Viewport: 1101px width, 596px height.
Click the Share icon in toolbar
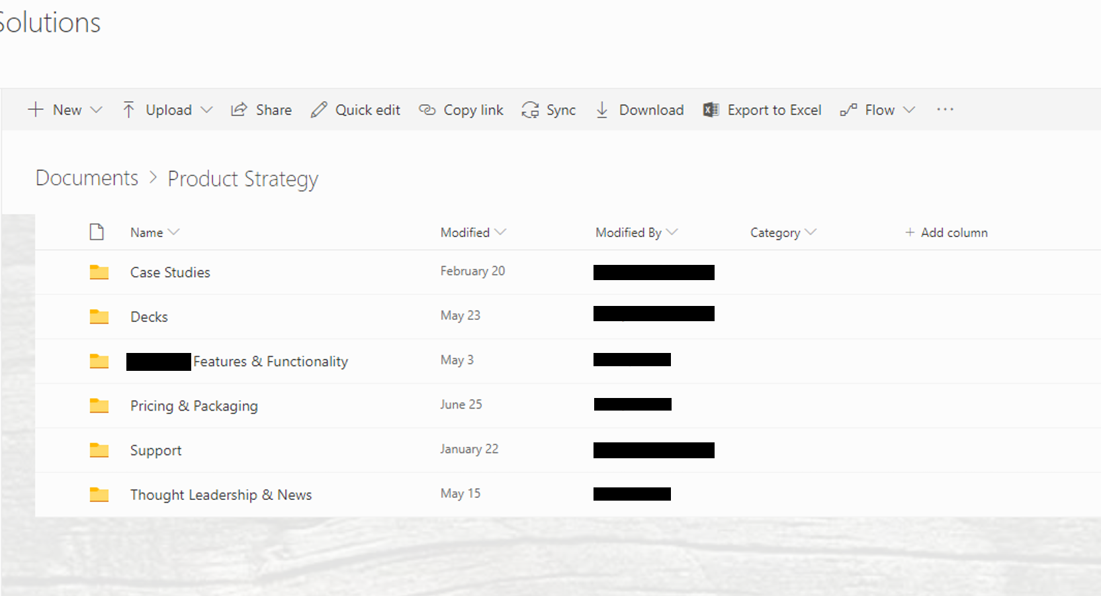[x=239, y=109]
